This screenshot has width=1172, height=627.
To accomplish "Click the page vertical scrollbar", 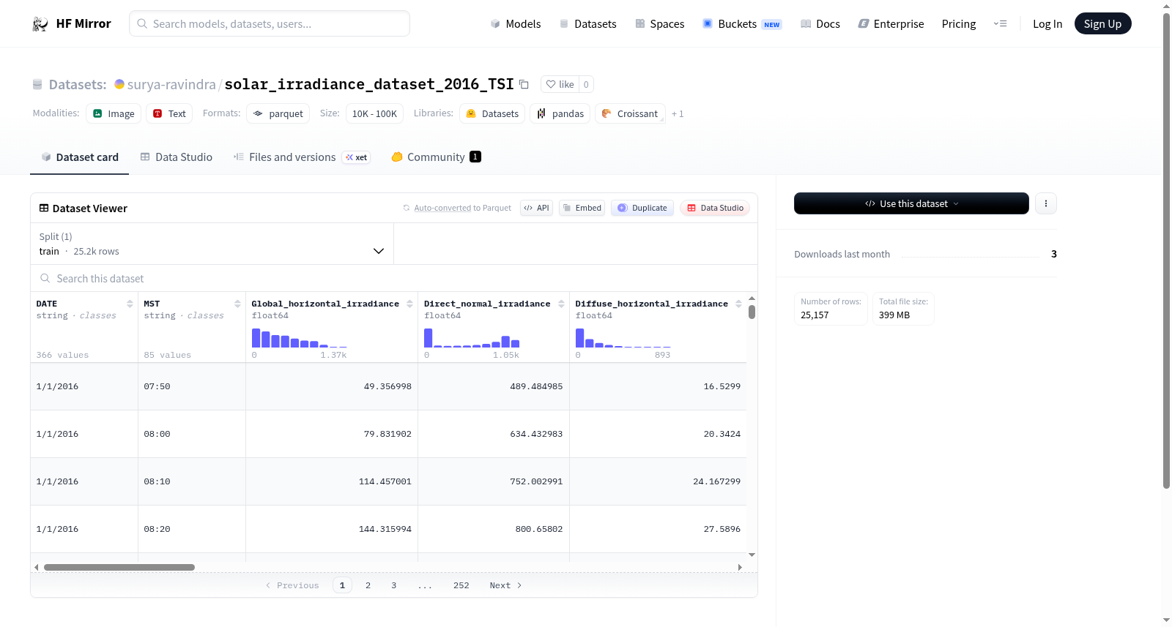I will point(1166,250).
